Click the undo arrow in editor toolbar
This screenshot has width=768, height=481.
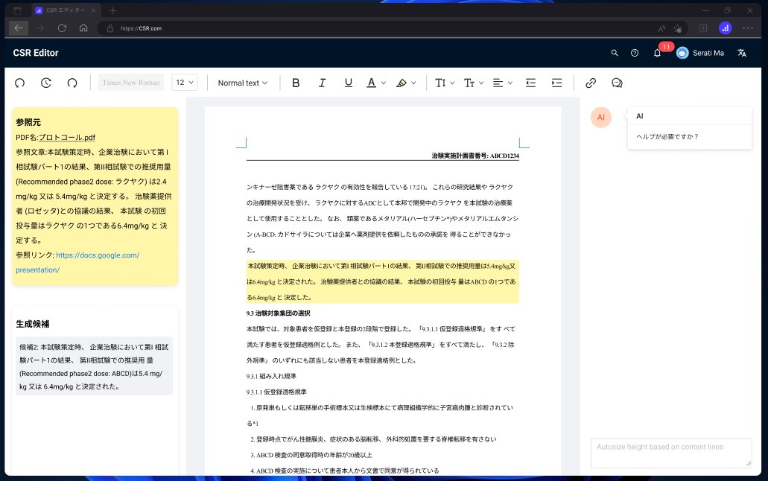click(x=19, y=83)
